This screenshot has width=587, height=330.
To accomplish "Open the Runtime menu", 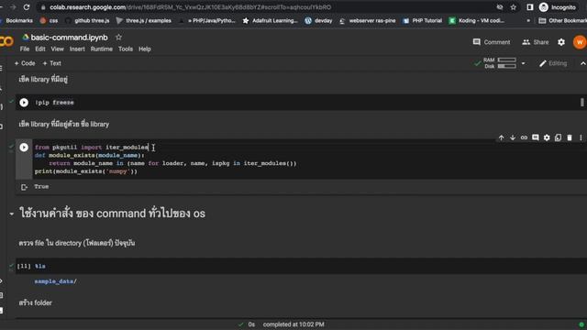I will point(102,49).
